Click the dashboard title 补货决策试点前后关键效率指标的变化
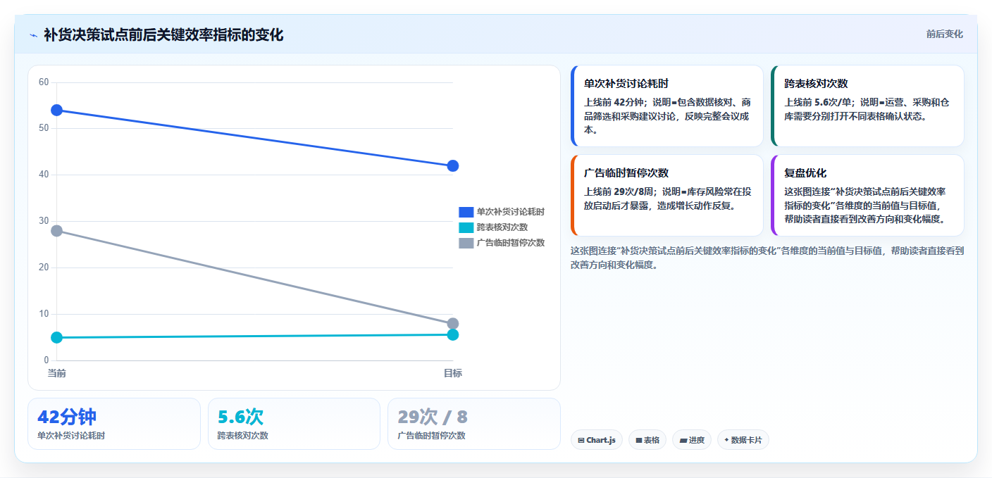 [x=163, y=34]
